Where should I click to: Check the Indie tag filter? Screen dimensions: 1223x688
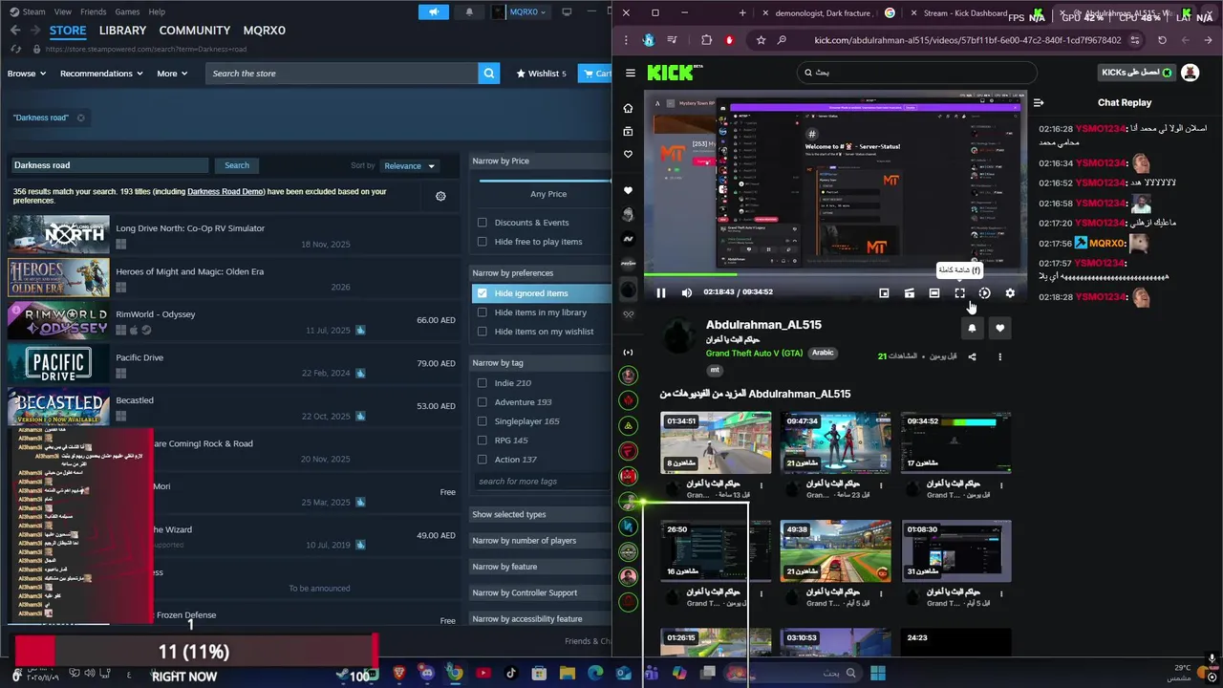pyautogui.click(x=483, y=383)
